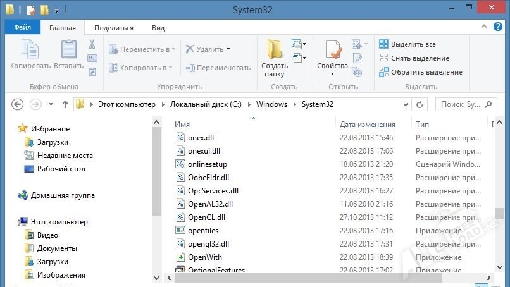Sort by the Дата изменения column header

click(367, 125)
